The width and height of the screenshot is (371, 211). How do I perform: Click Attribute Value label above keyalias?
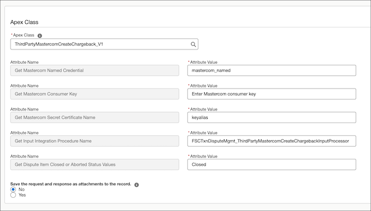(x=203, y=109)
